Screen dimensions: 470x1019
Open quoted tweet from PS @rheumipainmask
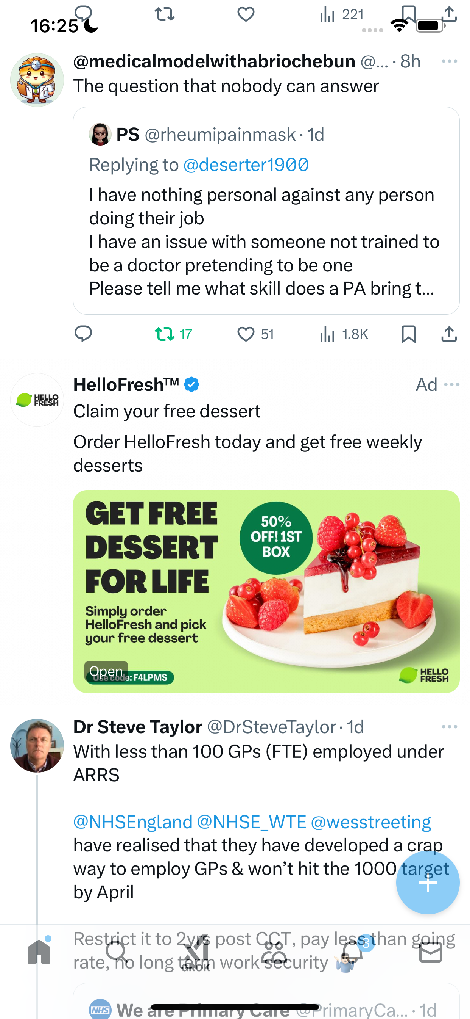266,210
